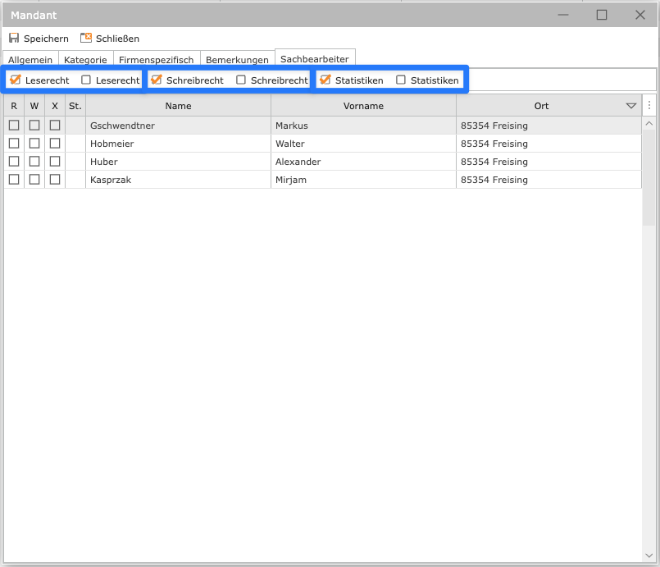The image size is (660, 567).
Task: Go to the Firmenspezifisch tab
Action: click(x=156, y=60)
